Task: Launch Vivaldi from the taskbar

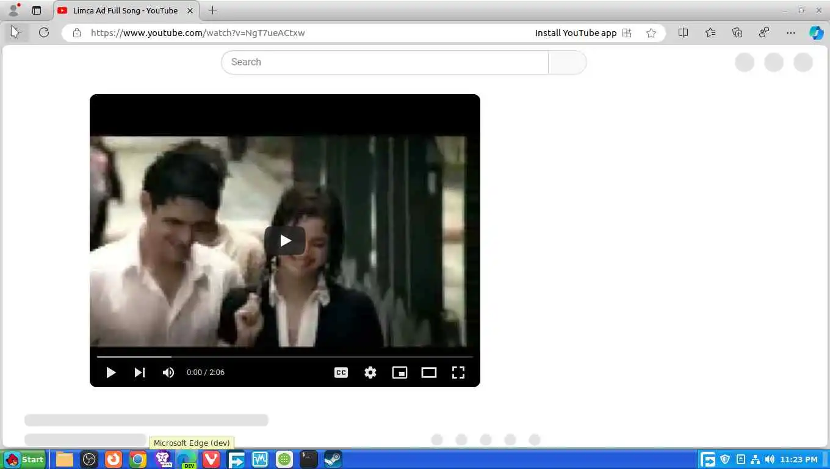Action: pyautogui.click(x=211, y=459)
